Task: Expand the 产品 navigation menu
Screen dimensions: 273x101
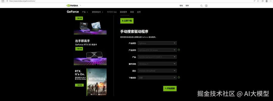Action: [85, 12]
